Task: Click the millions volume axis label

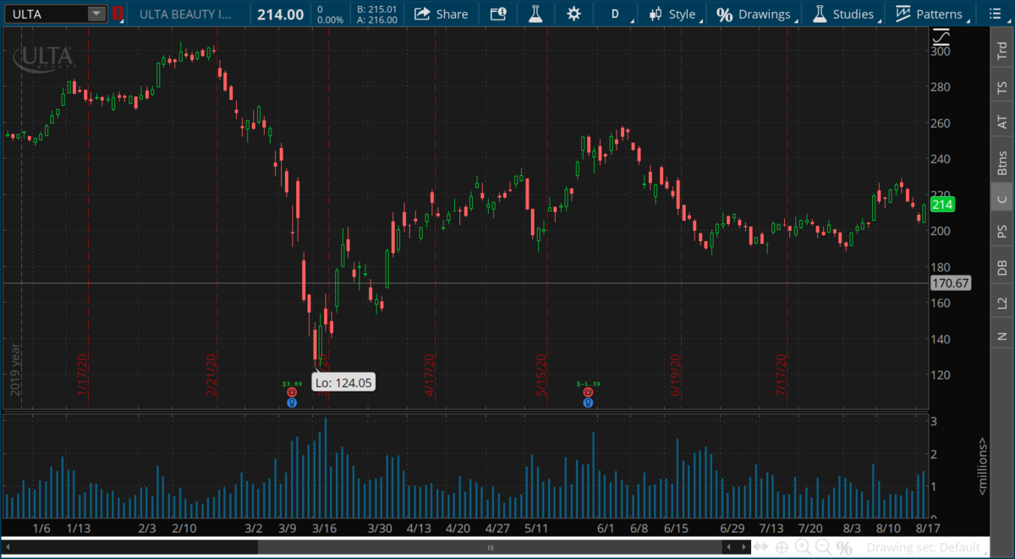Action: click(983, 467)
